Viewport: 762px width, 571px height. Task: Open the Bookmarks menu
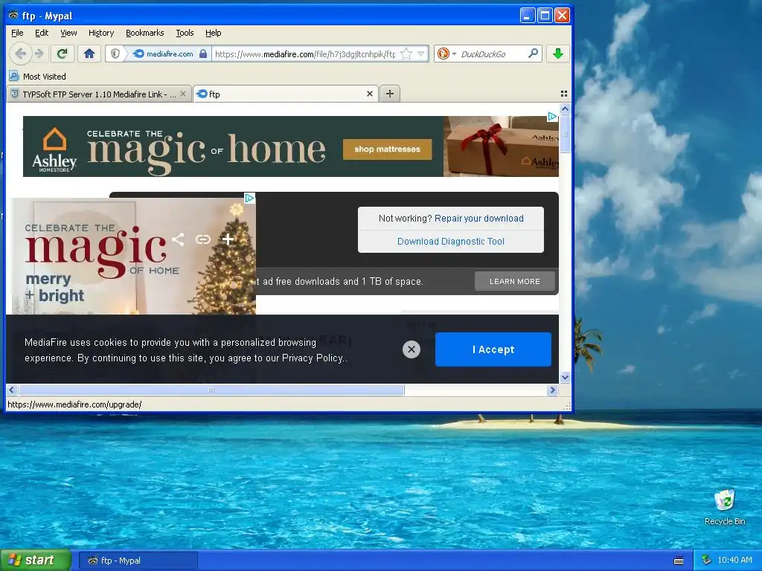[145, 33]
